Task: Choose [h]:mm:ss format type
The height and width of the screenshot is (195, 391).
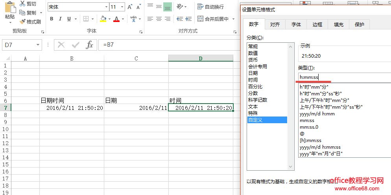Action: pos(310,140)
